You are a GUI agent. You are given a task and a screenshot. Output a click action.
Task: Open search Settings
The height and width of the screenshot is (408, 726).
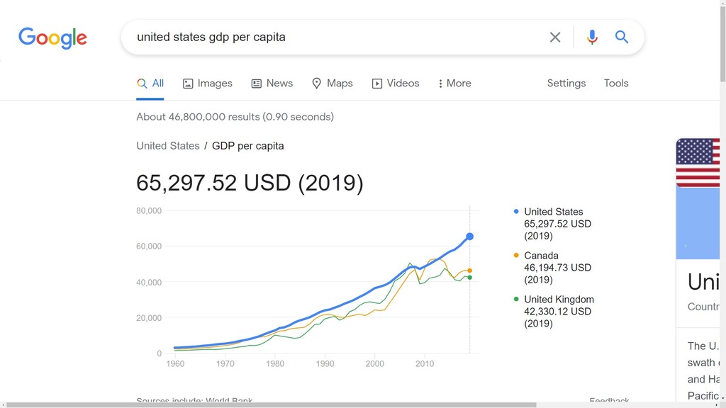tap(566, 84)
